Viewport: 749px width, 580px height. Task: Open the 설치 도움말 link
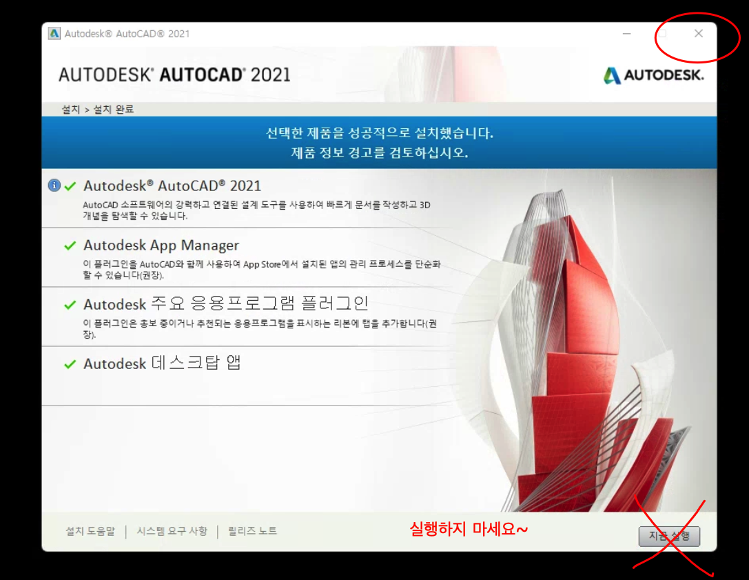[90, 531]
